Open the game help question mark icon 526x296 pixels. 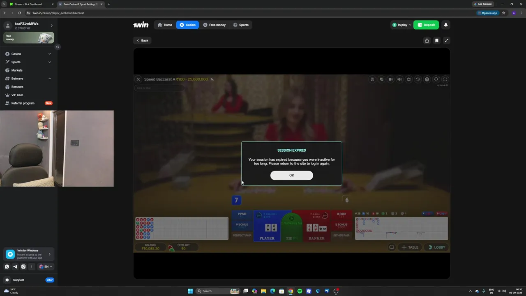coord(427,79)
